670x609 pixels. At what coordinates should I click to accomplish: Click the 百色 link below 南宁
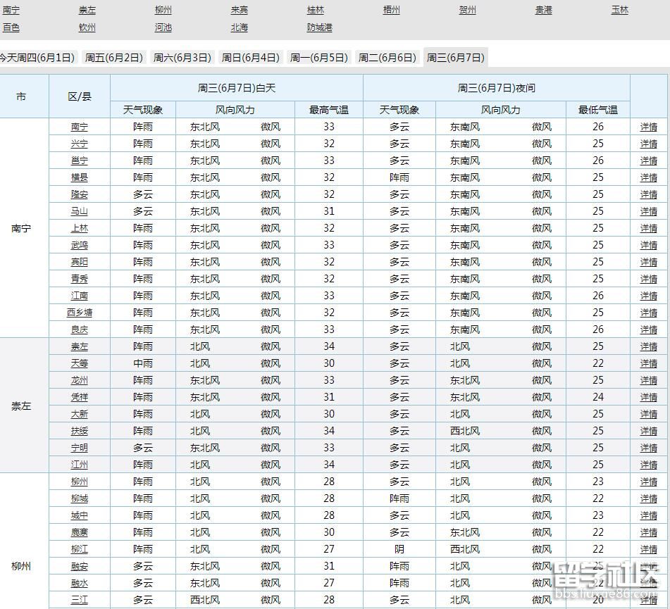point(11,27)
